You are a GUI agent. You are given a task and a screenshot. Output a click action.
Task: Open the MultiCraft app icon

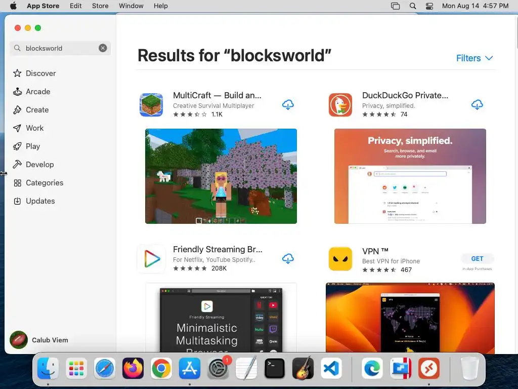(x=151, y=105)
